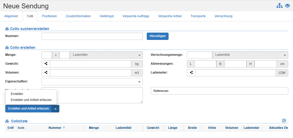Focus the Referenzen input field
The height and width of the screenshot is (138, 293).
219,91
